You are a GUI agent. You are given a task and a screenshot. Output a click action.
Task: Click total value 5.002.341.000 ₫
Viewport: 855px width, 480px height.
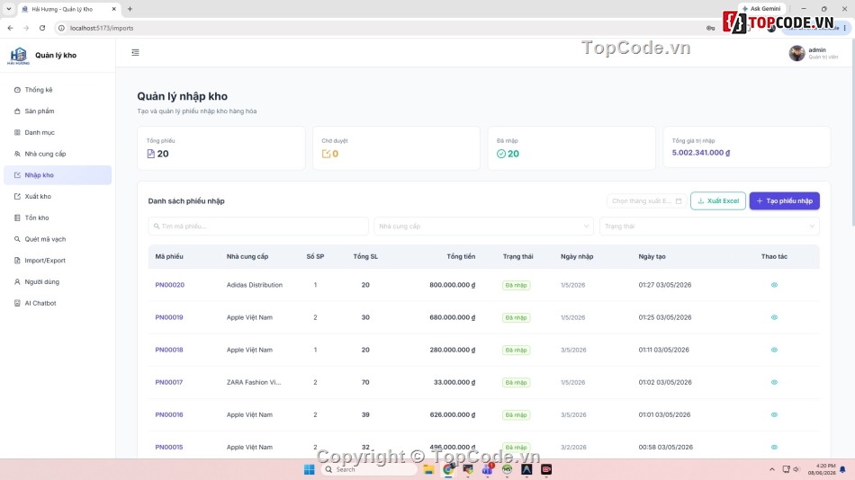pos(701,153)
